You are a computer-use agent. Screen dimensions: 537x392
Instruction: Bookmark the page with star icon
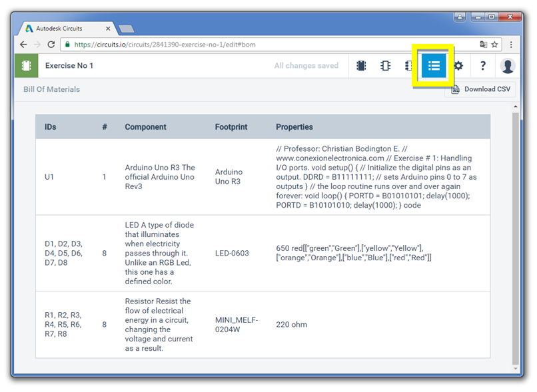click(494, 45)
